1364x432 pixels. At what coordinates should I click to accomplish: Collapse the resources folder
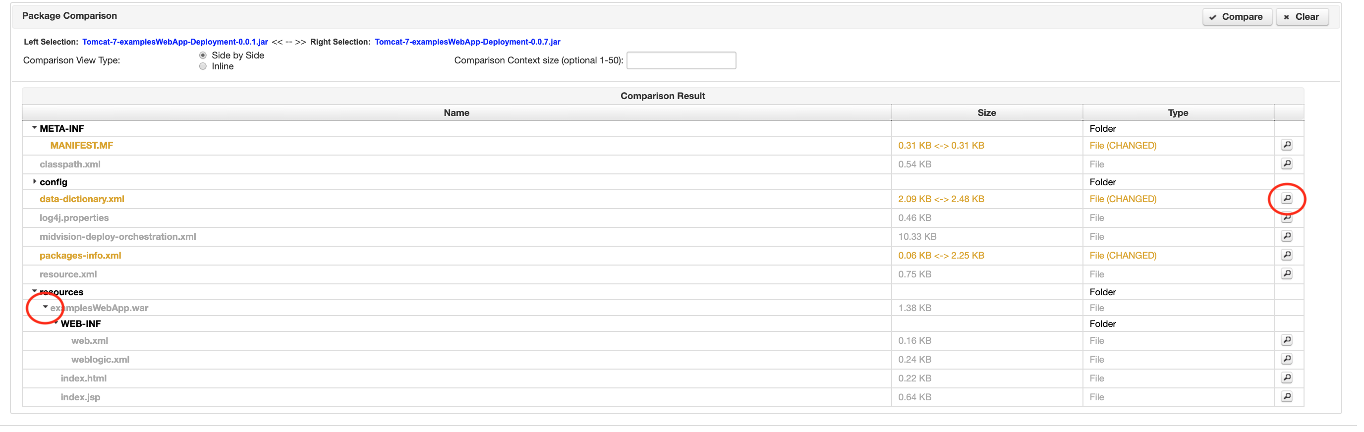point(34,292)
